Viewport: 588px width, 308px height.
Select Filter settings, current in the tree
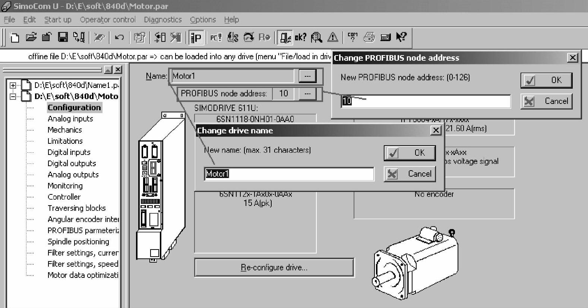tap(83, 253)
